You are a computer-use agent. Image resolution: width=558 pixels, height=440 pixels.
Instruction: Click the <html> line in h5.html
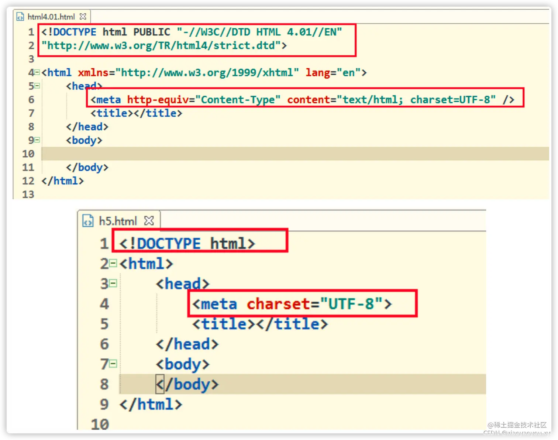point(146,264)
